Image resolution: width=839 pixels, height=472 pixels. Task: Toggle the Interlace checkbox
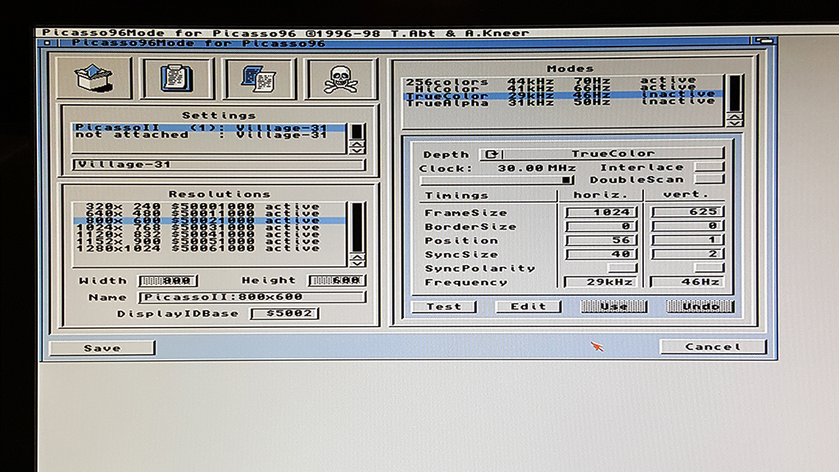tap(709, 166)
